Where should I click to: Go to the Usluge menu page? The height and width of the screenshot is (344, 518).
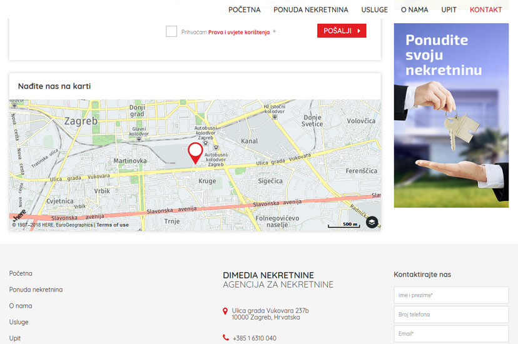click(374, 9)
